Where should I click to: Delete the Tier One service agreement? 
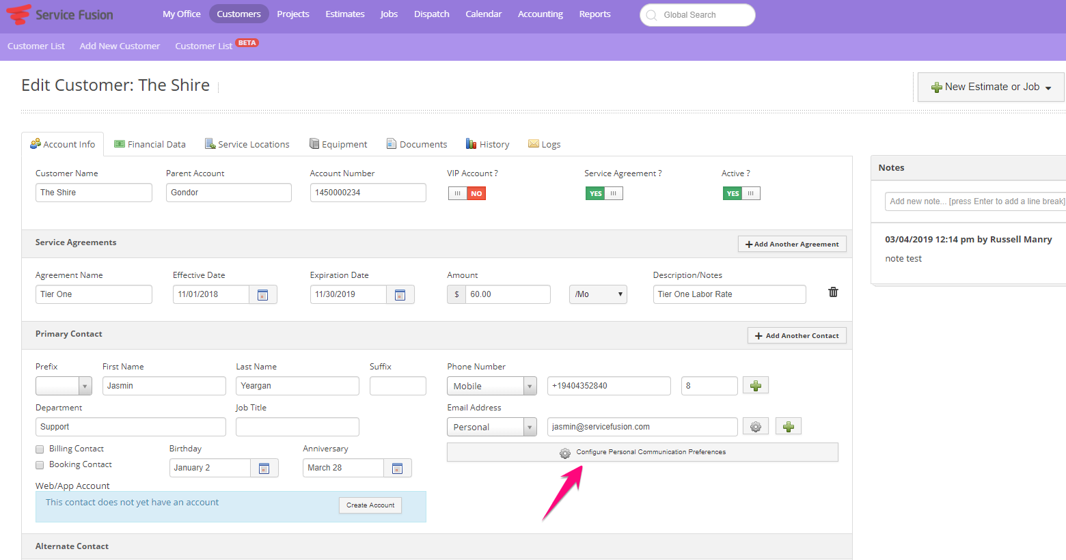(x=833, y=292)
